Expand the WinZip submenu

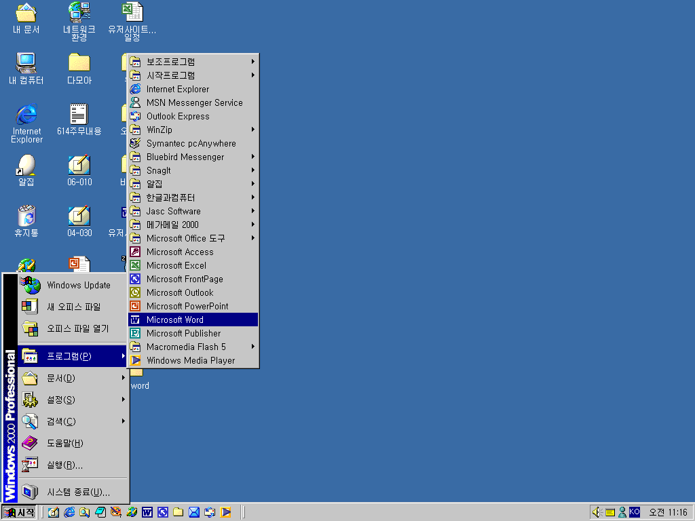point(193,130)
